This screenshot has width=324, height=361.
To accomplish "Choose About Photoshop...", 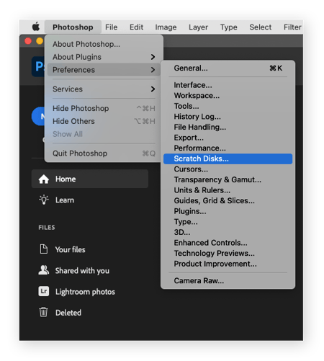I will coord(104,44).
